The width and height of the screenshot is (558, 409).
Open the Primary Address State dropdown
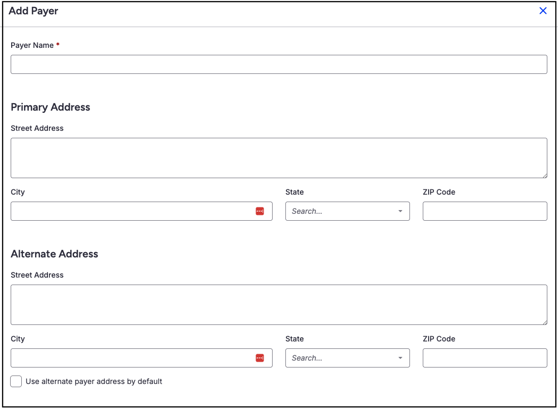(x=341, y=211)
